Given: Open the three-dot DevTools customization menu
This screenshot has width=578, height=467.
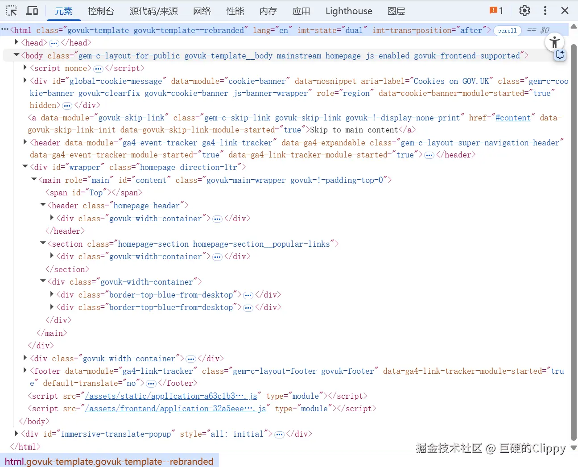Looking at the screenshot, I should 545,10.
